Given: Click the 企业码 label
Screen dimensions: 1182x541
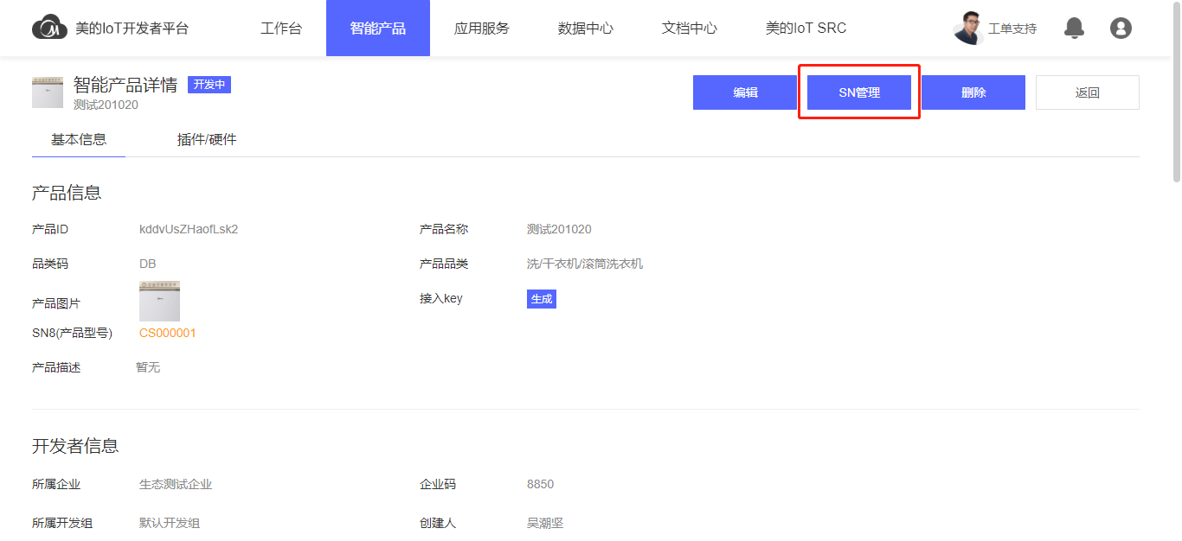Looking at the screenshot, I should pos(438,484).
